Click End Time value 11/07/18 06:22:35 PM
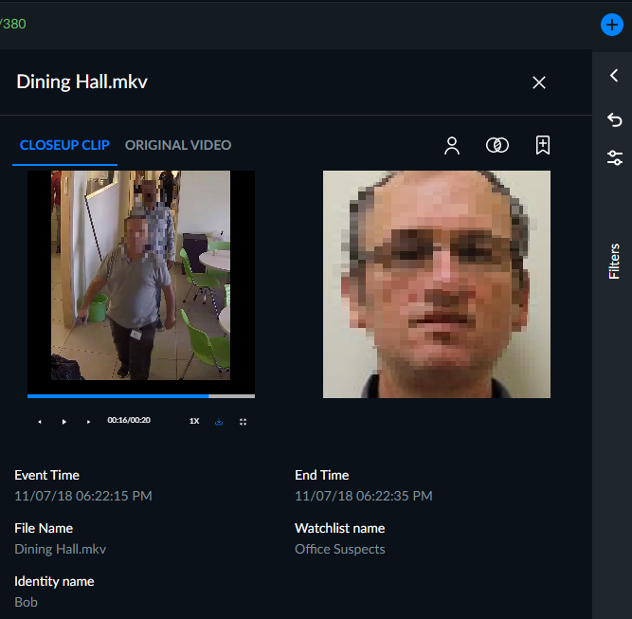 [x=364, y=496]
